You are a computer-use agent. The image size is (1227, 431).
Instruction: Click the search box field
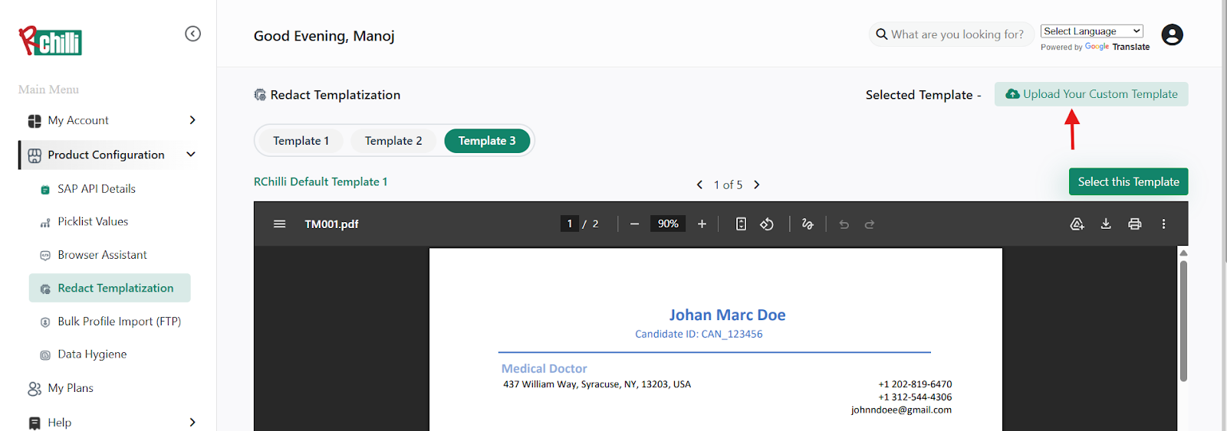956,34
